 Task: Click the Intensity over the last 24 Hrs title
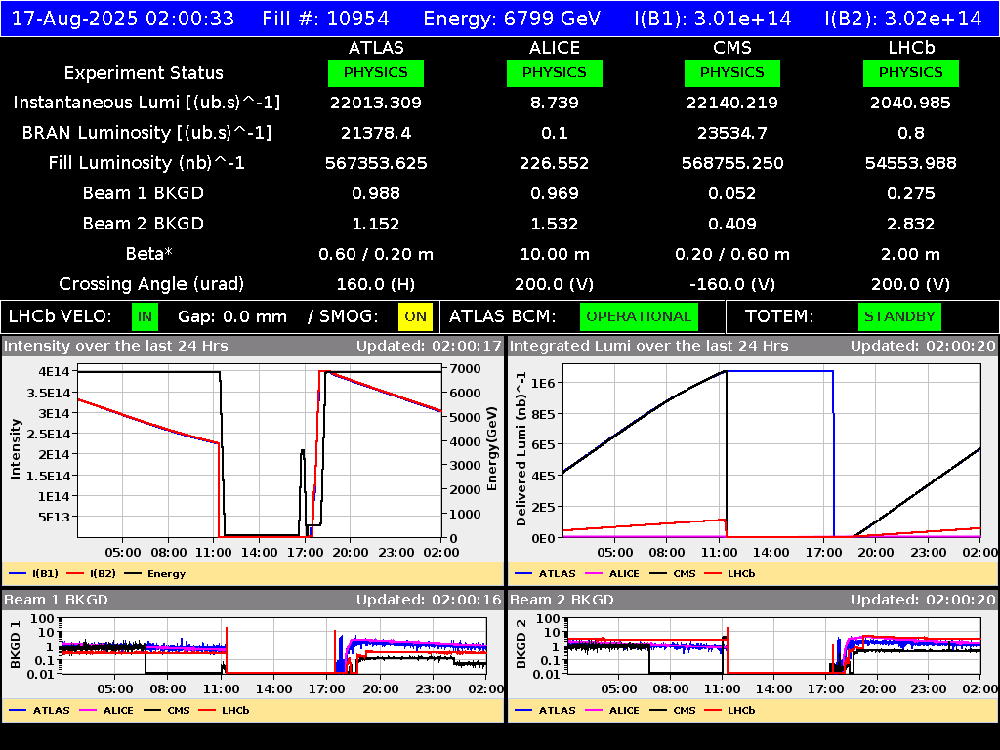[115, 346]
